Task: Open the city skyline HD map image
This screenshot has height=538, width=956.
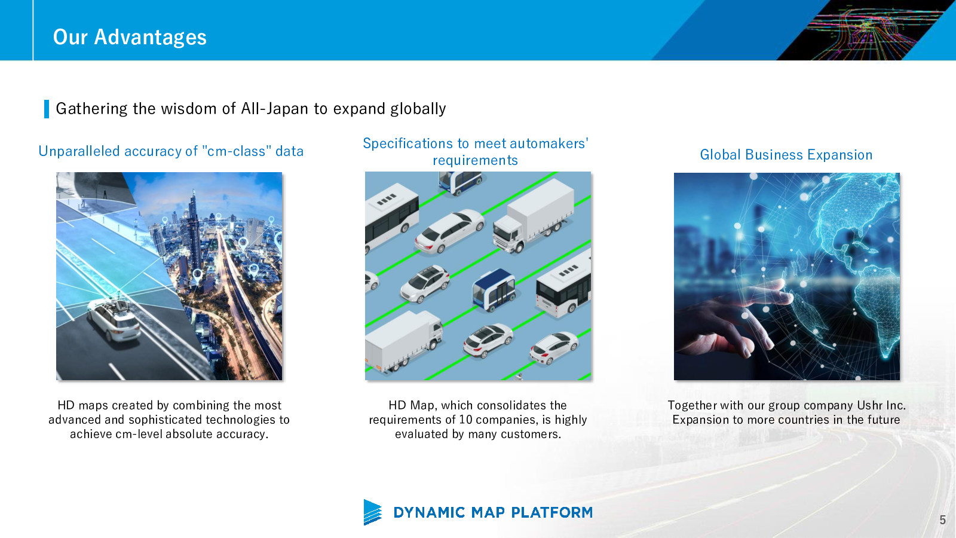Action: click(x=169, y=276)
